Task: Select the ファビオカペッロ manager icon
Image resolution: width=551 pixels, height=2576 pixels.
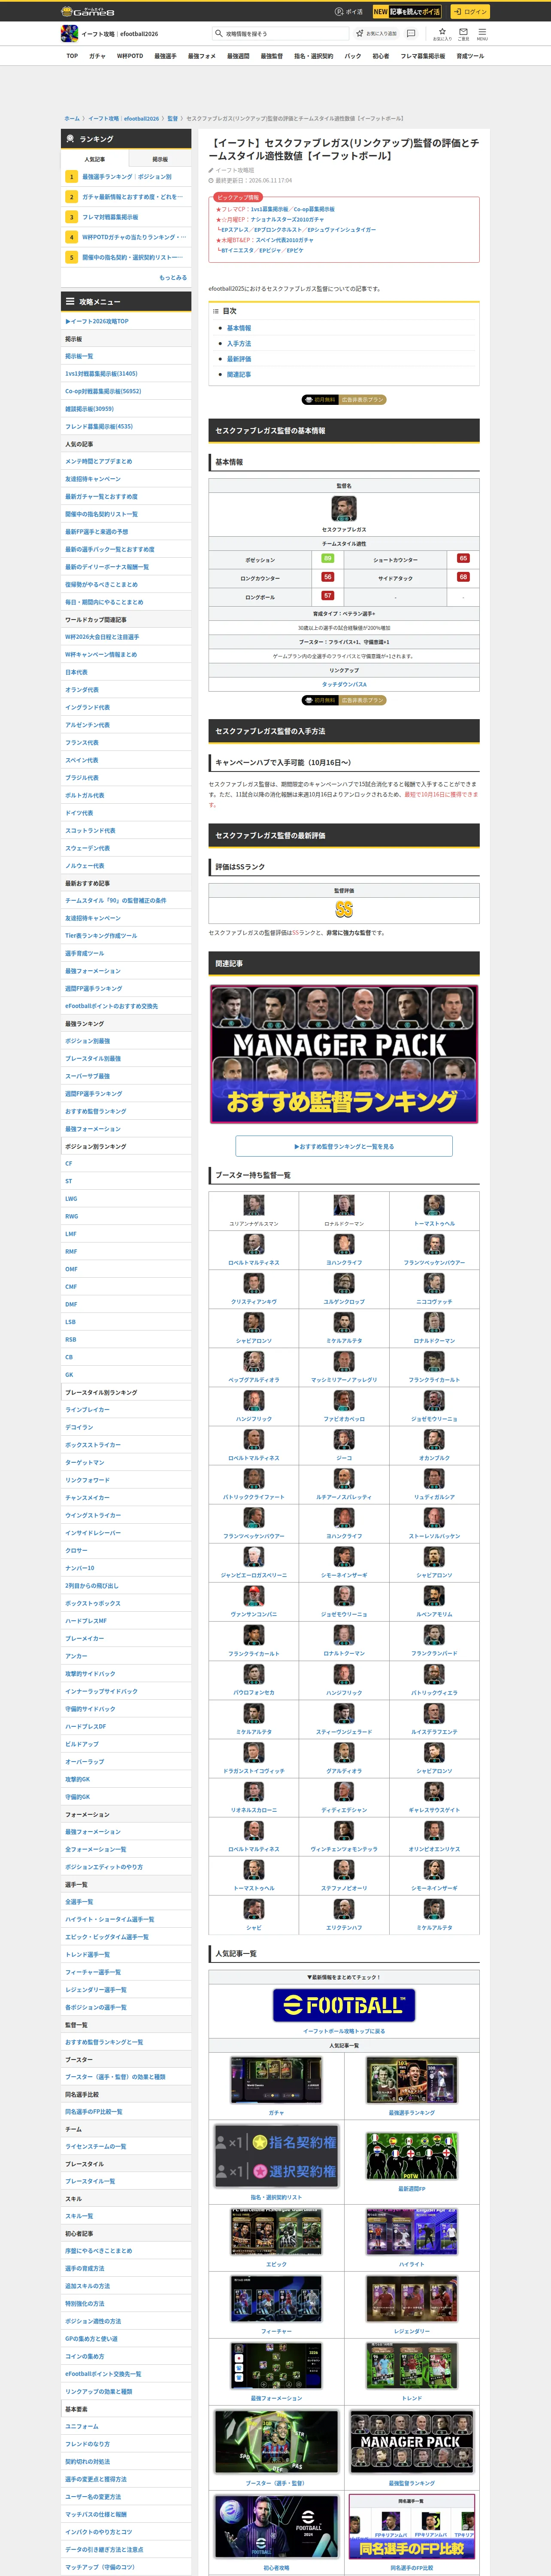Action: tap(344, 1400)
